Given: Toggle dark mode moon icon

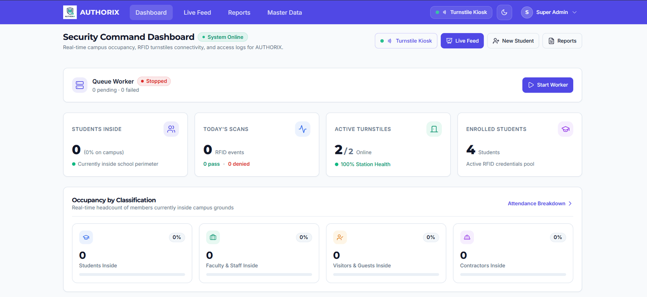Looking at the screenshot, I should coord(504,12).
